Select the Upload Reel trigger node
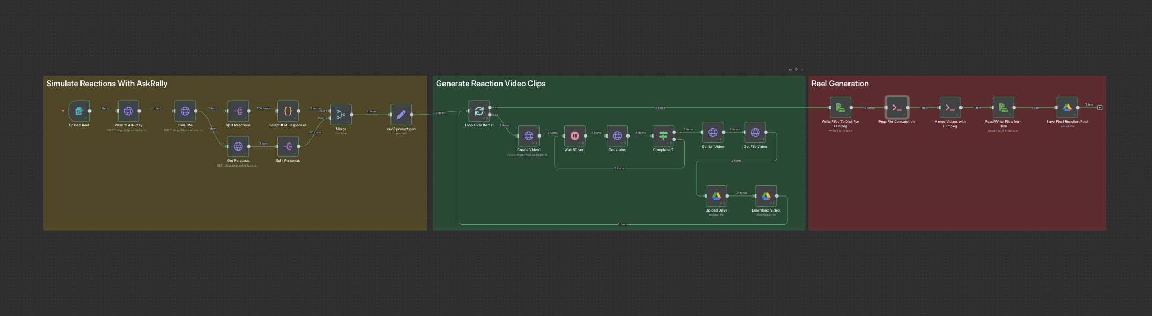The height and width of the screenshot is (316, 1152). point(79,111)
